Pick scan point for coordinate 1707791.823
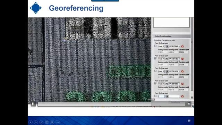Image resolution: width=222 pixels, height=125 pixels. pos(167,71)
